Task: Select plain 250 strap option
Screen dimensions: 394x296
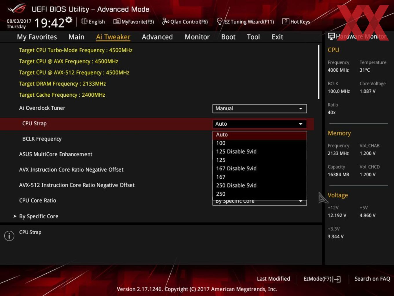Action: 260,194
